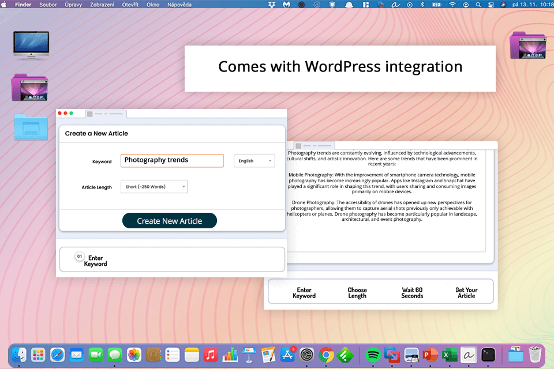The height and width of the screenshot is (369, 554).
Task: Click the 01 Enter Keyword step
Action: (x=91, y=261)
